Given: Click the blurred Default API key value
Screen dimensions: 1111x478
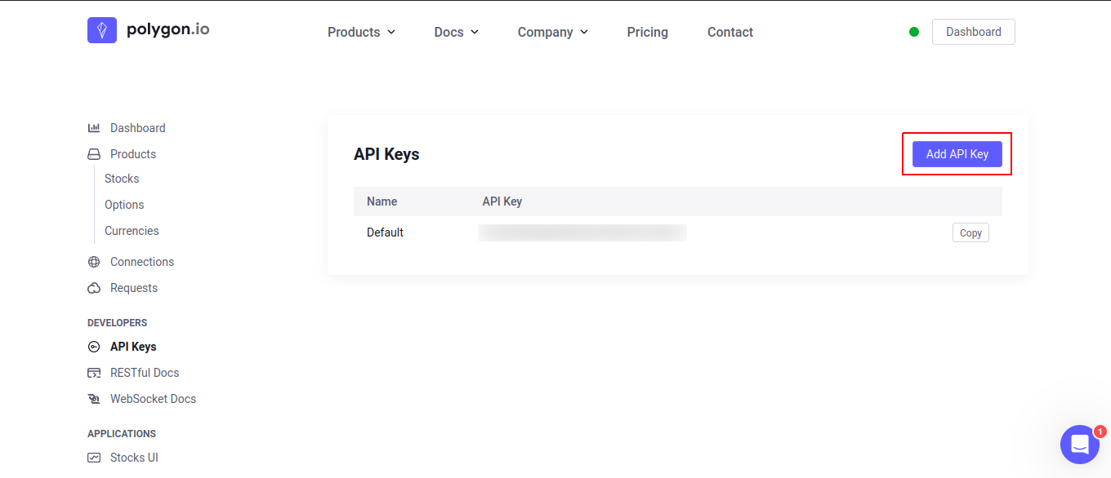Looking at the screenshot, I should pyautogui.click(x=582, y=233).
